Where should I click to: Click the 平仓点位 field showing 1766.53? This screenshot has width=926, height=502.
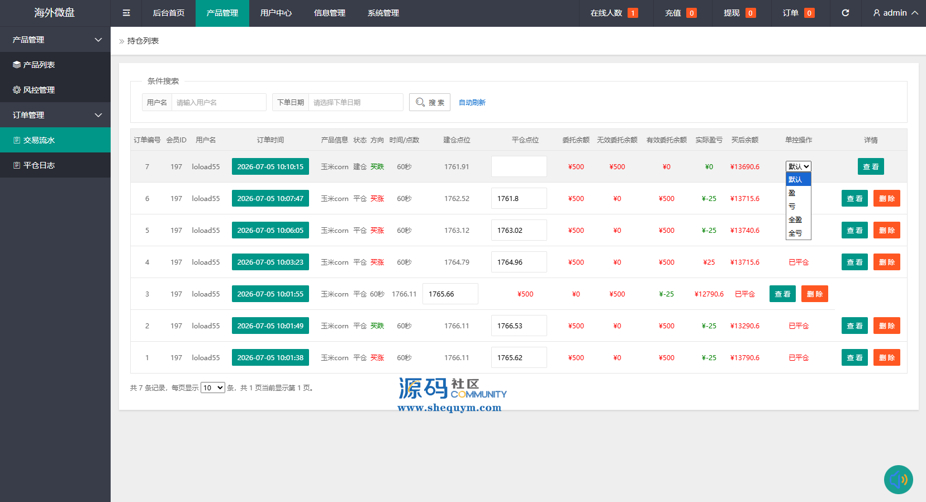[x=519, y=326]
